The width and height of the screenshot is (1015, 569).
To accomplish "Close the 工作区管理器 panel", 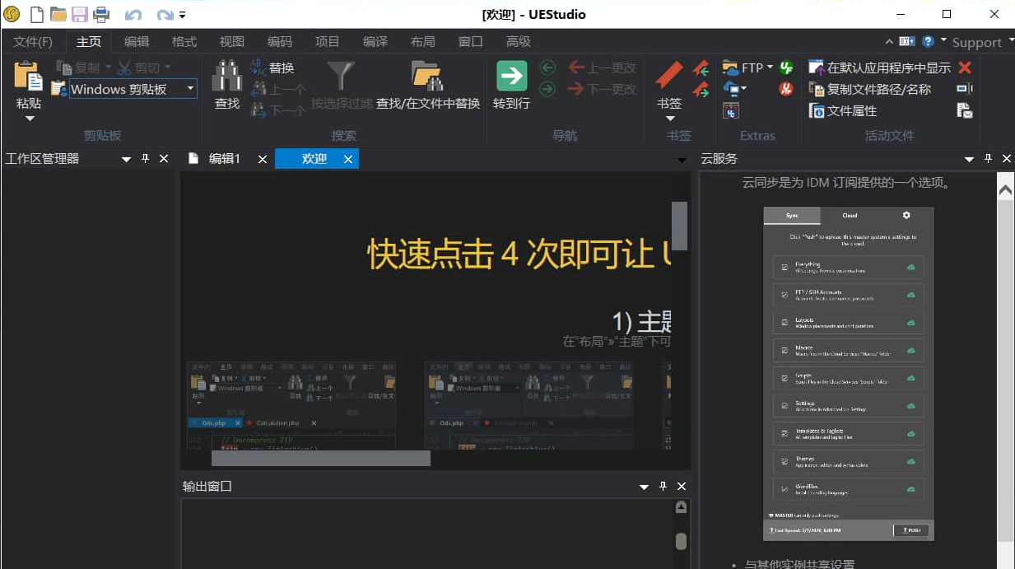I will (164, 158).
